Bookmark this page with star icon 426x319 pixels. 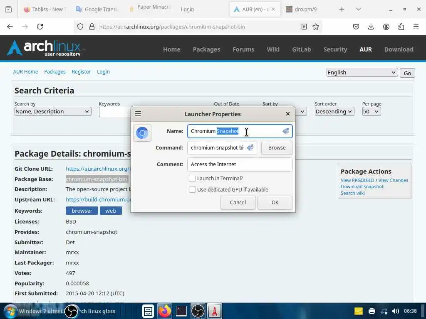click(x=315, y=27)
